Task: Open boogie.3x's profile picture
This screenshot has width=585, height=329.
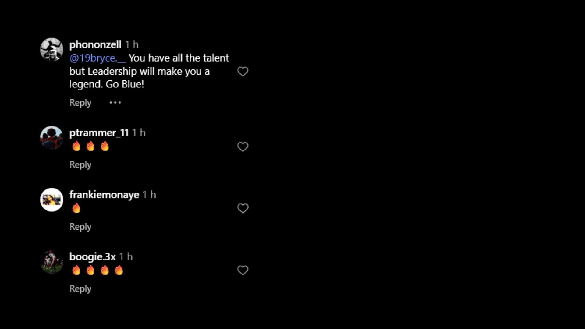Action: (52, 262)
